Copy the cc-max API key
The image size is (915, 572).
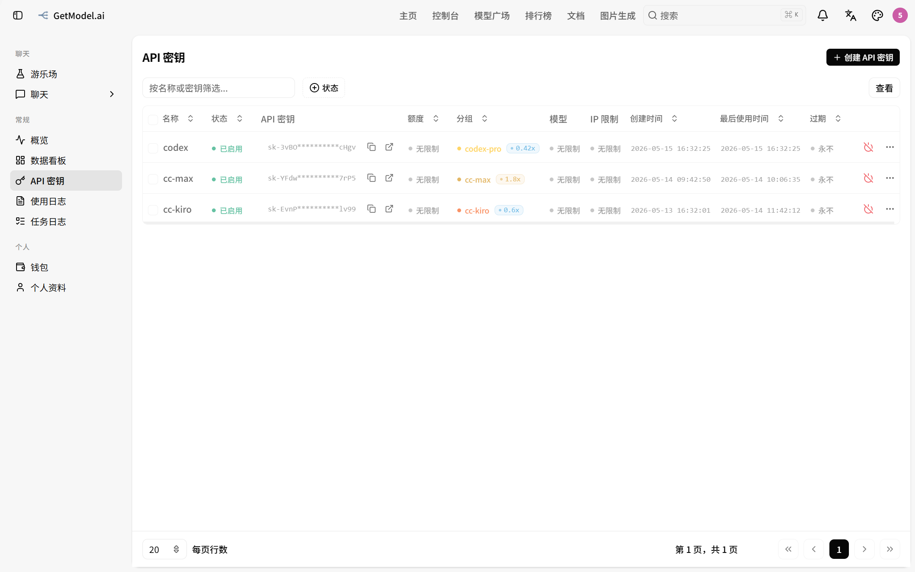click(x=372, y=178)
